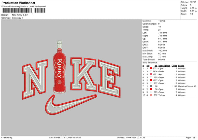This screenshot has width=198, height=140.
Task: Click the 'Production Worksheet' title
Action: point(18,3)
